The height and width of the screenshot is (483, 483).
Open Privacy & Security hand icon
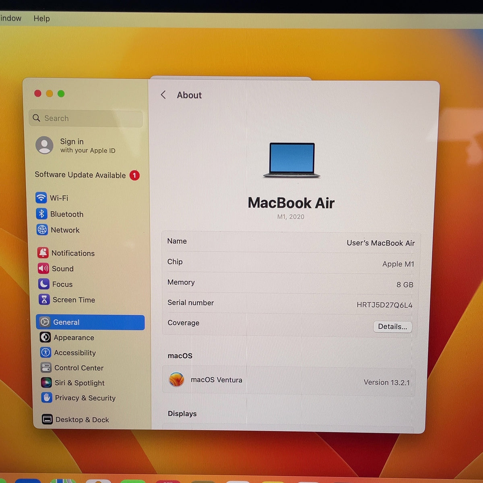(47, 398)
